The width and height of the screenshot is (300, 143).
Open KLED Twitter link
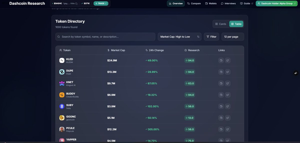coord(227,60)
